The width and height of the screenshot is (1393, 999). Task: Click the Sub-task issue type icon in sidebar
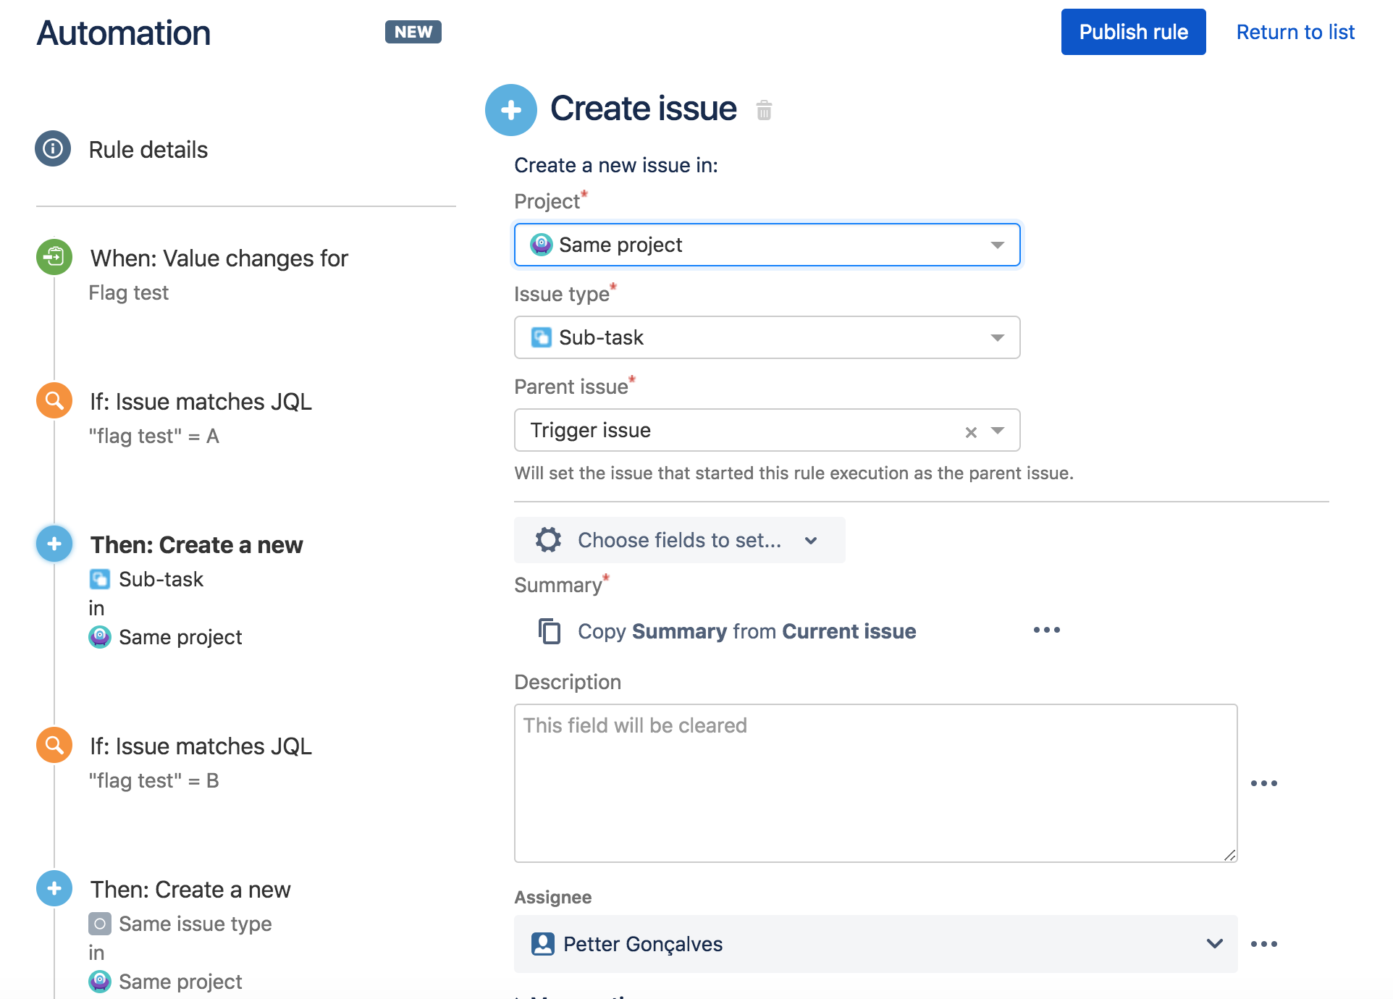click(x=100, y=578)
